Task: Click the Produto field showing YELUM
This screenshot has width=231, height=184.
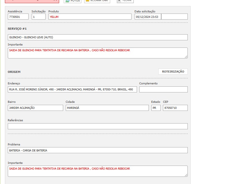Action: 90,17
